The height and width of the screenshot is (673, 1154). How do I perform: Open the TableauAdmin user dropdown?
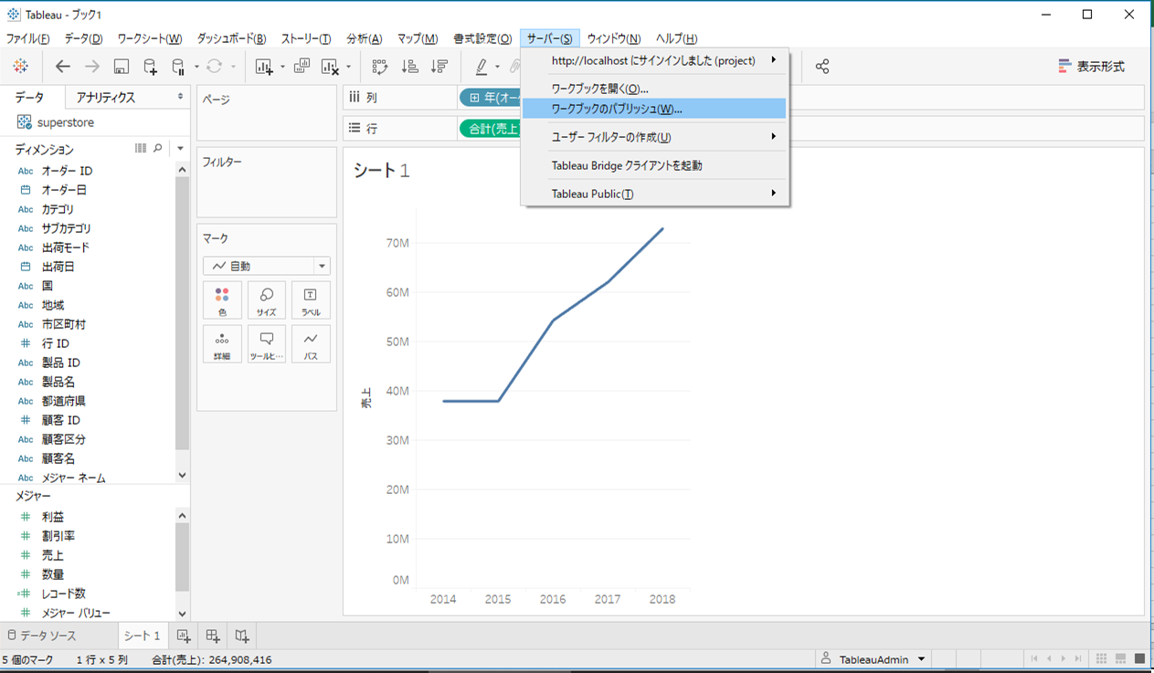pyautogui.click(x=874, y=659)
